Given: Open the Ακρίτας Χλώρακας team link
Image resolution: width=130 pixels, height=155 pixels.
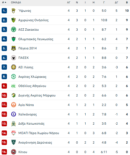Looking at the screenshot, I should 32,77.
